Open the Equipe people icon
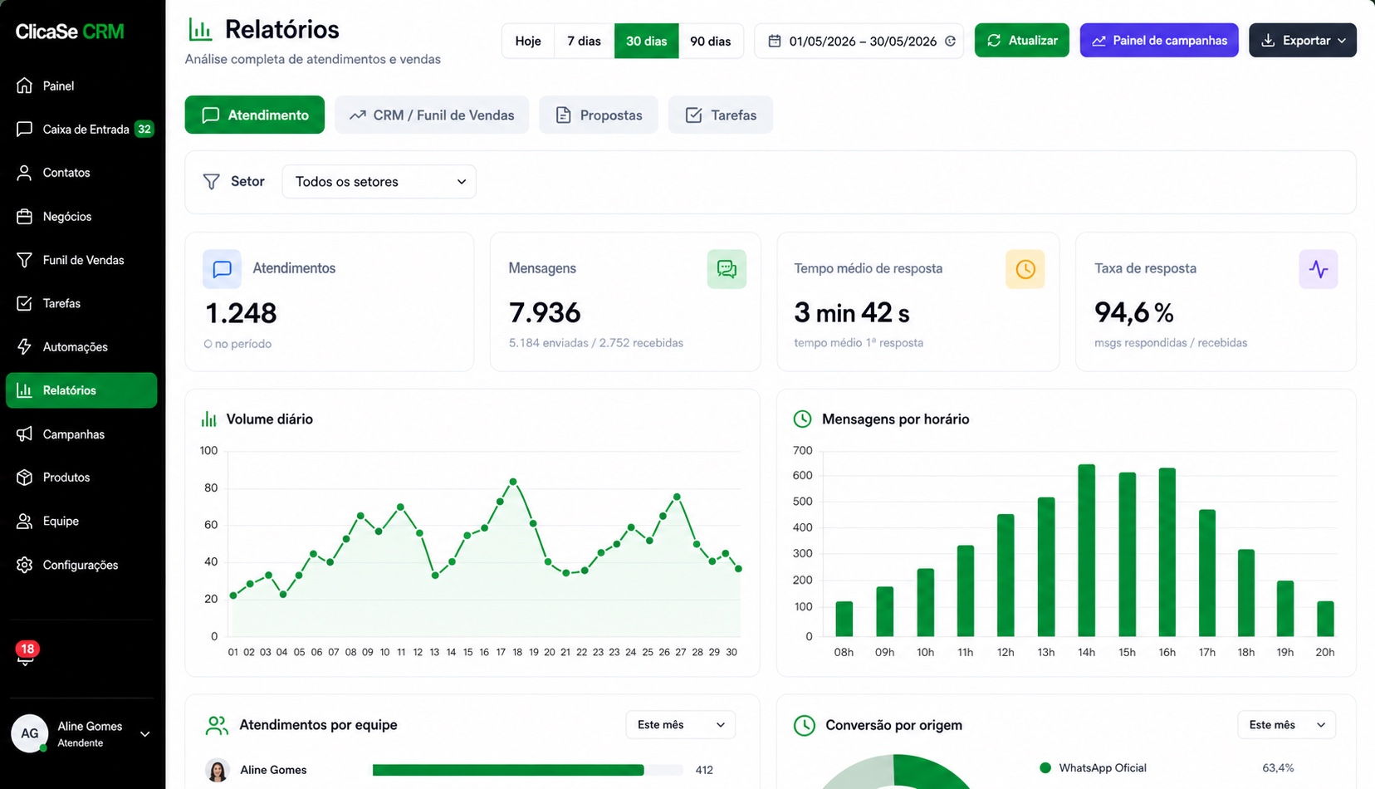This screenshot has height=789, width=1375. [x=25, y=521]
